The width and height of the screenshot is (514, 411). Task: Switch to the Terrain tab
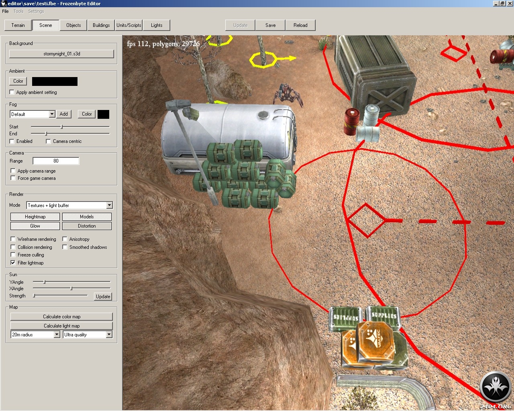tap(18, 25)
